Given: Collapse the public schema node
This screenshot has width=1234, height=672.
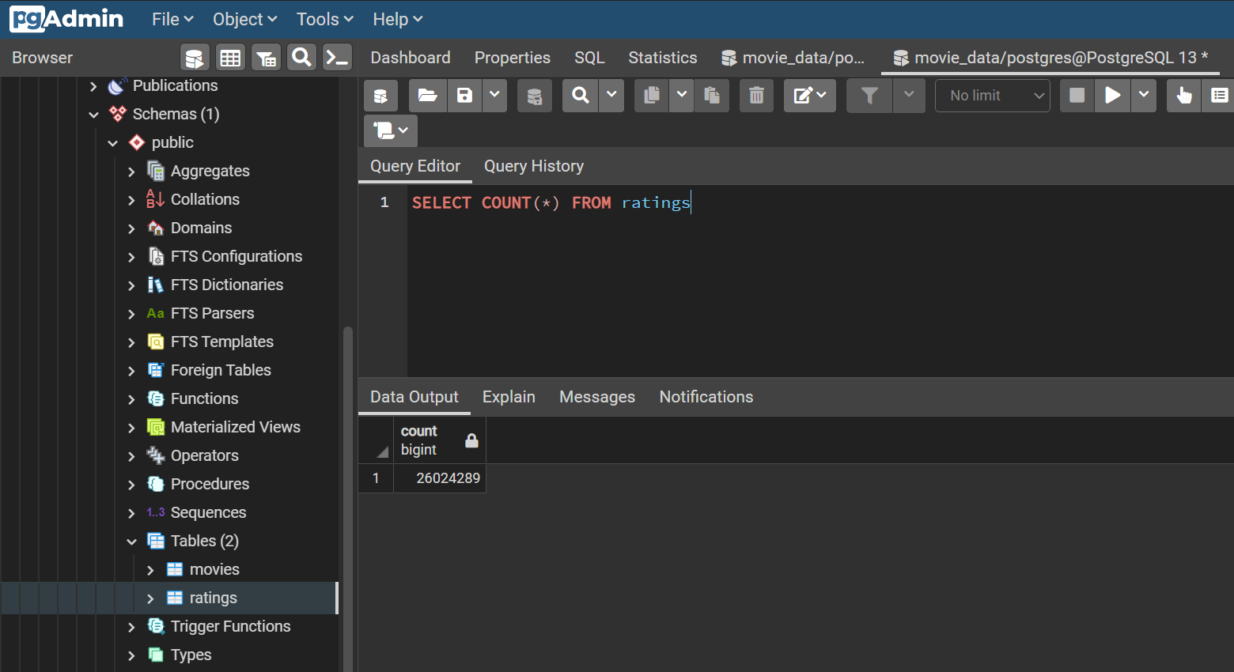Looking at the screenshot, I should [x=112, y=143].
